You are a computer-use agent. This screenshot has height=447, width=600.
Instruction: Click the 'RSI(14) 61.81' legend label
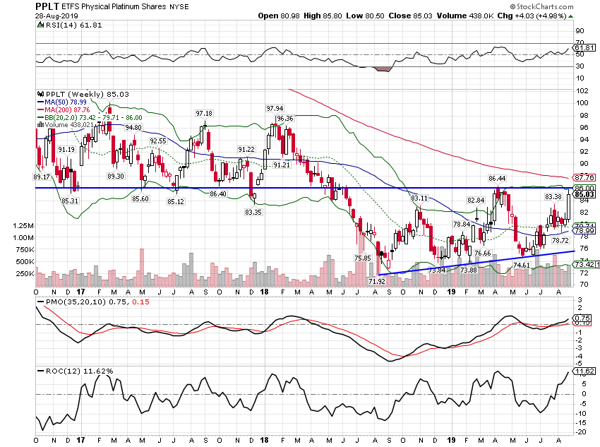point(74,25)
